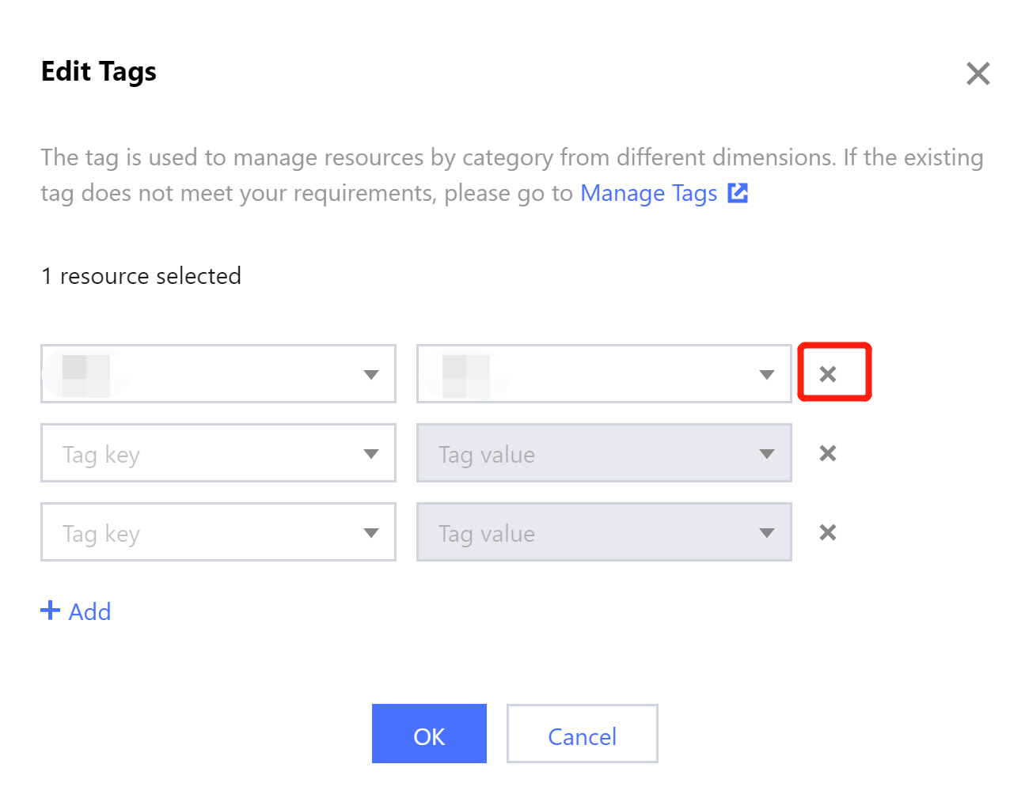This screenshot has height=798, width=1025.
Task: Click the external link icon beside Manage Tags
Action: click(x=738, y=193)
